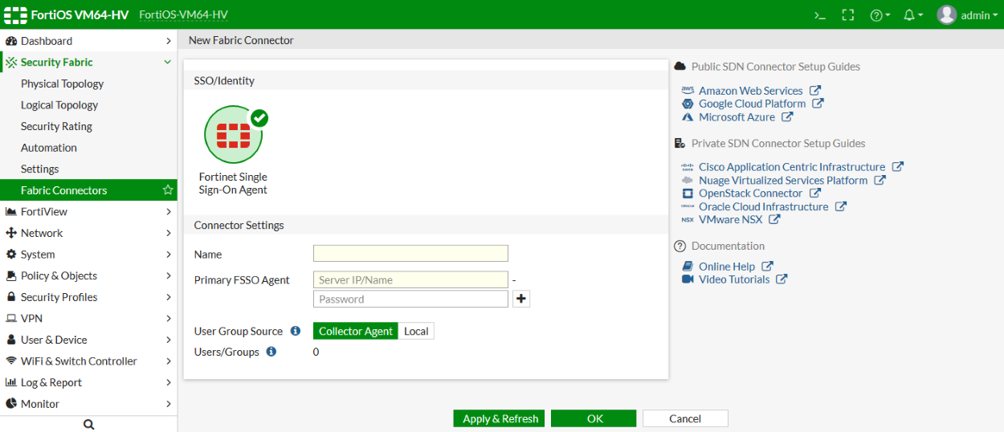Select the Fortinet Single Sign-On Agent connector
The height and width of the screenshot is (432, 1004).
[234, 151]
